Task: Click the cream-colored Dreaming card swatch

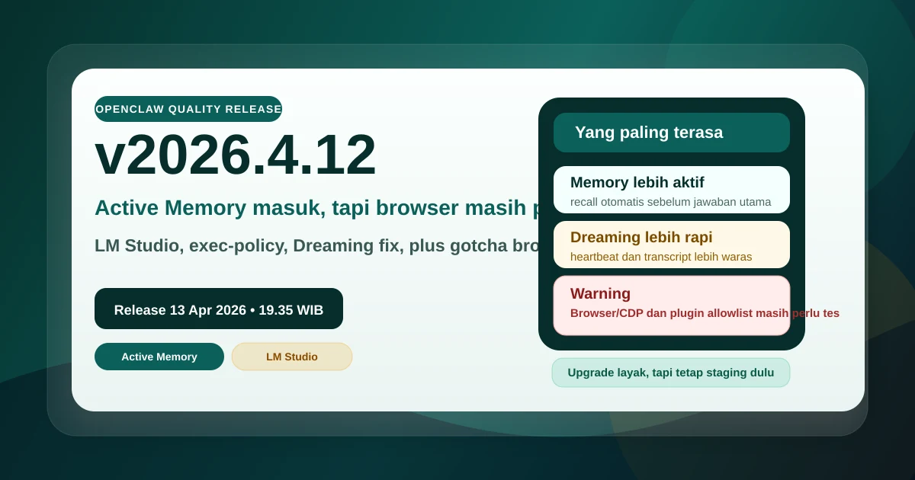Action: point(671,244)
